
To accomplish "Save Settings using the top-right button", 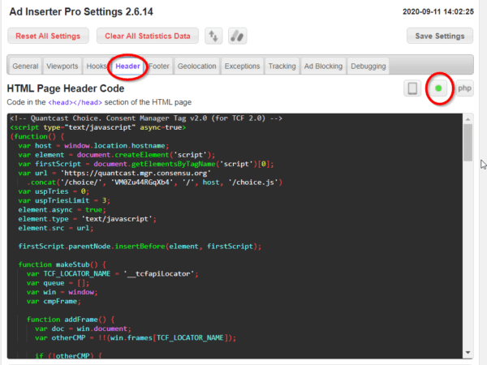I will [x=439, y=36].
